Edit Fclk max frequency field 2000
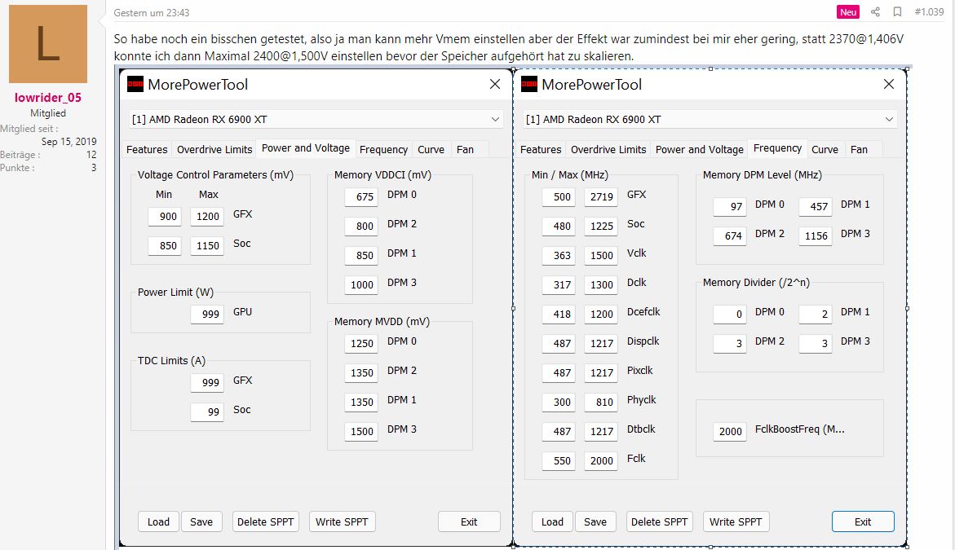The width and height of the screenshot is (955, 550). [x=601, y=460]
